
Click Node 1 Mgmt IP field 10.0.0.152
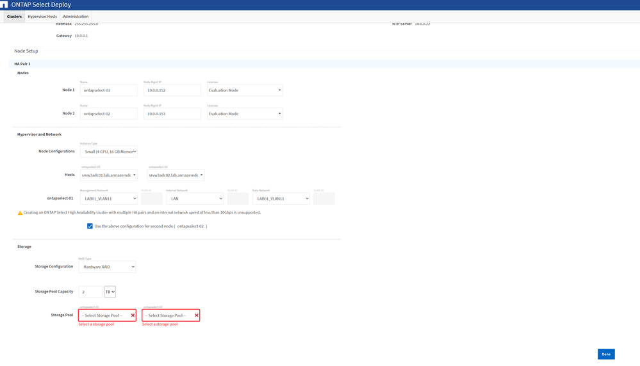pyautogui.click(x=172, y=90)
